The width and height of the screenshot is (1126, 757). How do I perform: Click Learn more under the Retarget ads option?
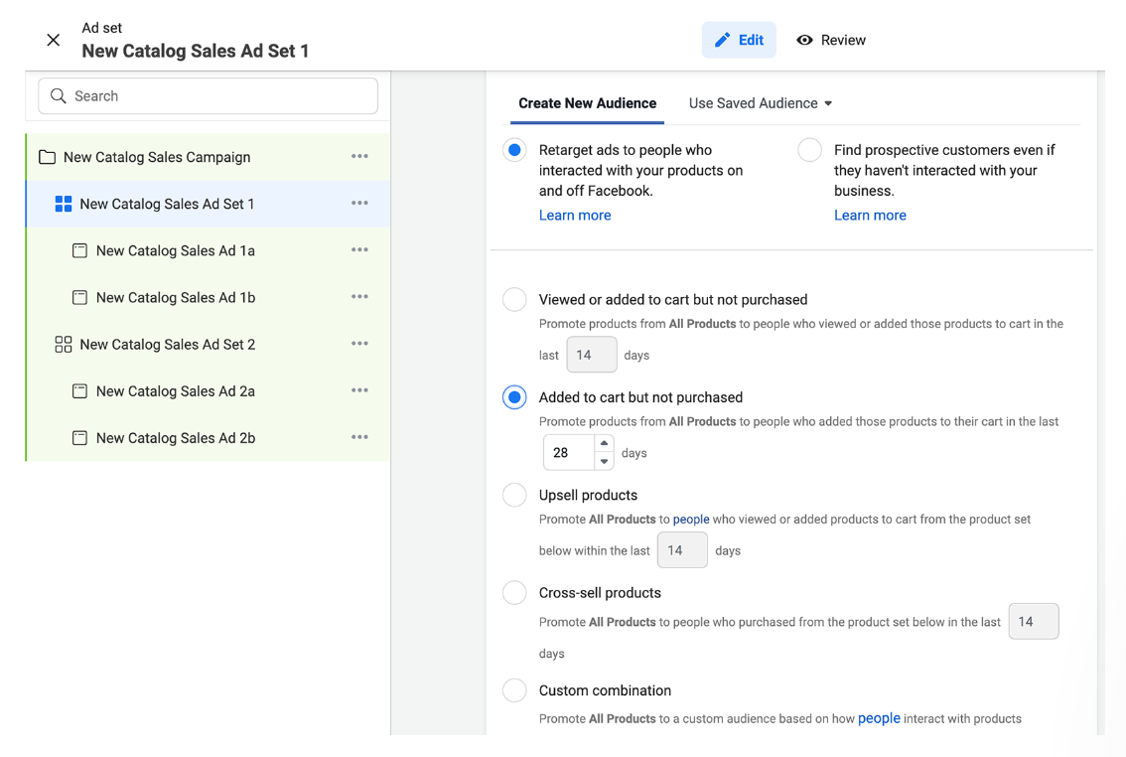pyautogui.click(x=575, y=216)
